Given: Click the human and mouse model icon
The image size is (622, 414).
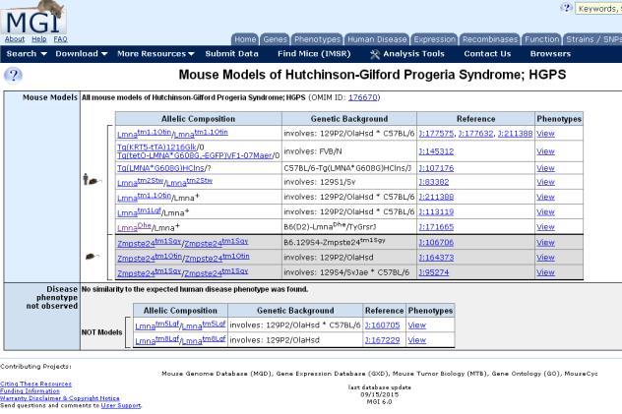Looking at the screenshot, I should (92, 180).
